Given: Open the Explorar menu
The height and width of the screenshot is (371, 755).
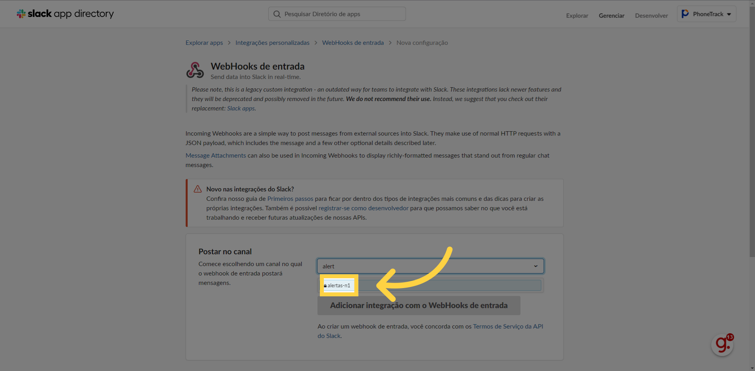Looking at the screenshot, I should coord(577,15).
